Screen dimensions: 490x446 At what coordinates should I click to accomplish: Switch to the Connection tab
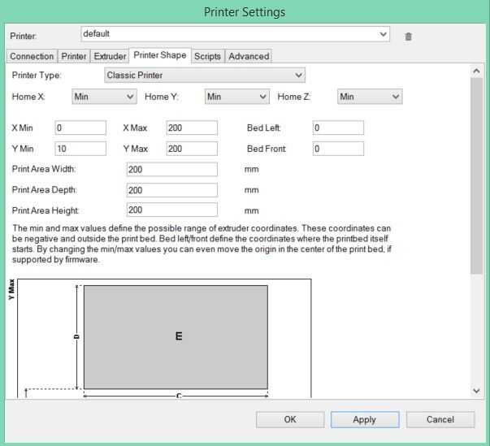pyautogui.click(x=32, y=56)
